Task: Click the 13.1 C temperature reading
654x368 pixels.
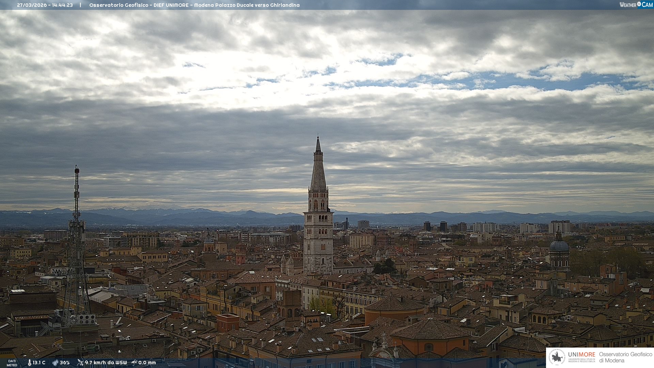Action: coord(39,363)
